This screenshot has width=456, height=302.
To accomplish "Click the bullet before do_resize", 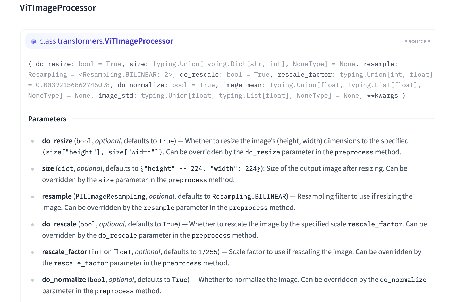I will click(33, 141).
